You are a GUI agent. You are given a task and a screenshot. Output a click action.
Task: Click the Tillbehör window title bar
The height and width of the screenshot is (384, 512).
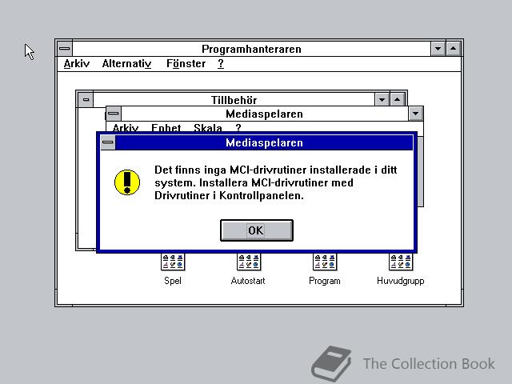tap(234, 99)
